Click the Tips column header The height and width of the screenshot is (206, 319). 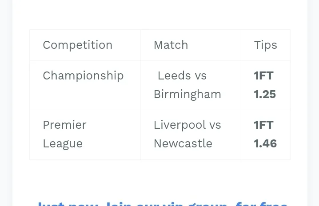[265, 45]
